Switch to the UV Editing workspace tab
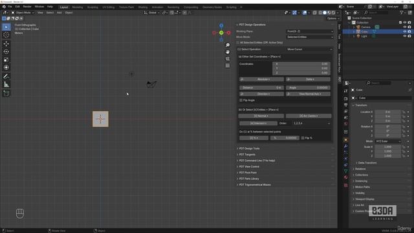414x233 pixels. click(x=109, y=7)
